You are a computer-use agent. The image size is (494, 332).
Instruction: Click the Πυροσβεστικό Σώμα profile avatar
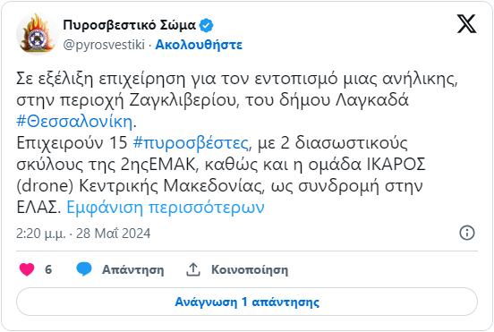point(37,34)
